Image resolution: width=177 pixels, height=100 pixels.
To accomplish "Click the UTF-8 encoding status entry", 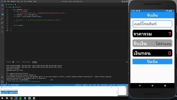I will (x=90, y=85).
